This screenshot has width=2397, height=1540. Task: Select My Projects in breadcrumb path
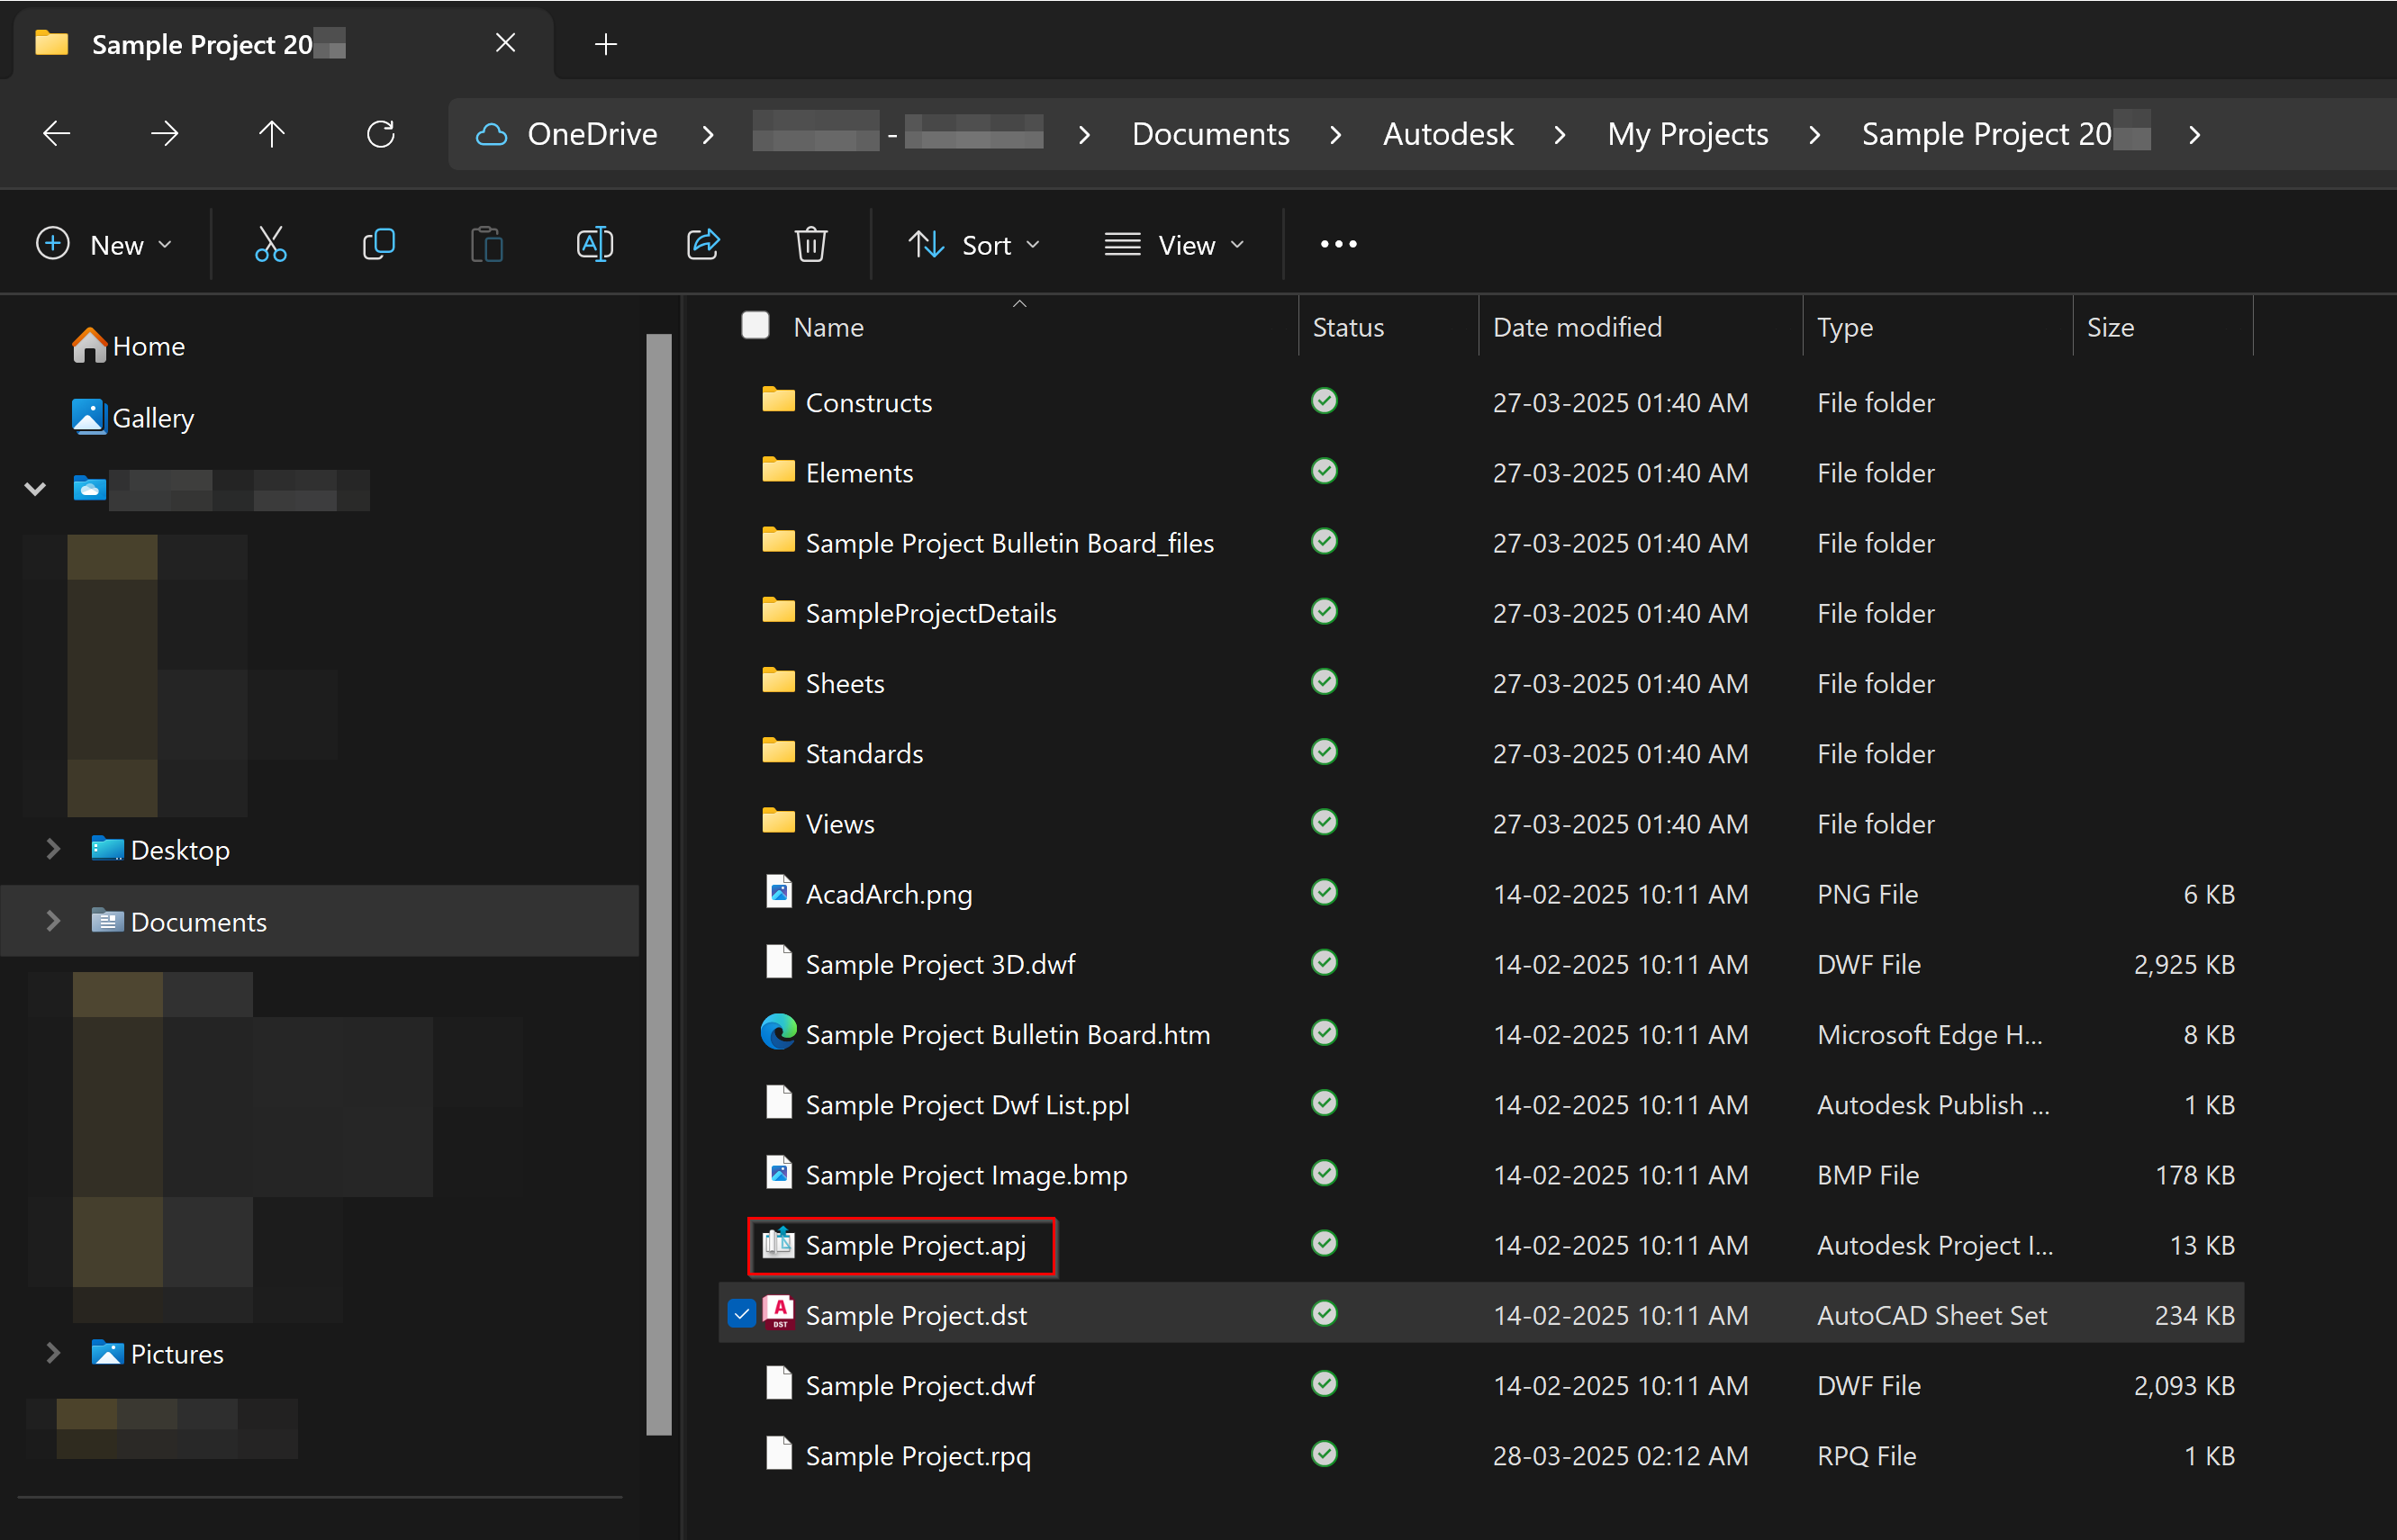(1687, 134)
